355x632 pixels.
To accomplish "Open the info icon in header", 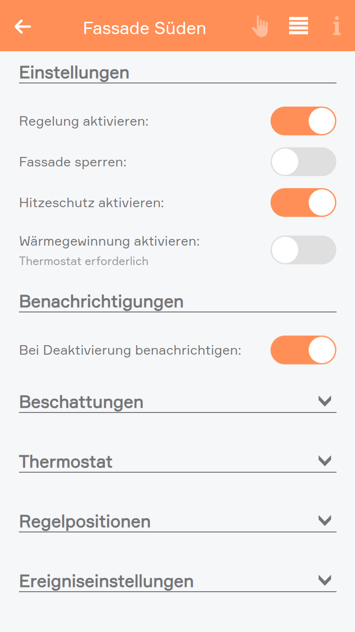I will click(337, 26).
